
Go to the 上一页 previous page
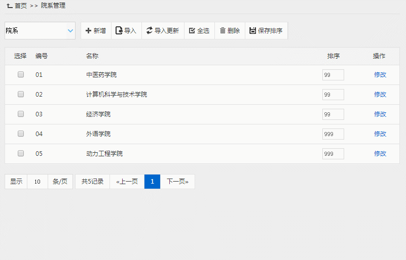click(x=127, y=182)
